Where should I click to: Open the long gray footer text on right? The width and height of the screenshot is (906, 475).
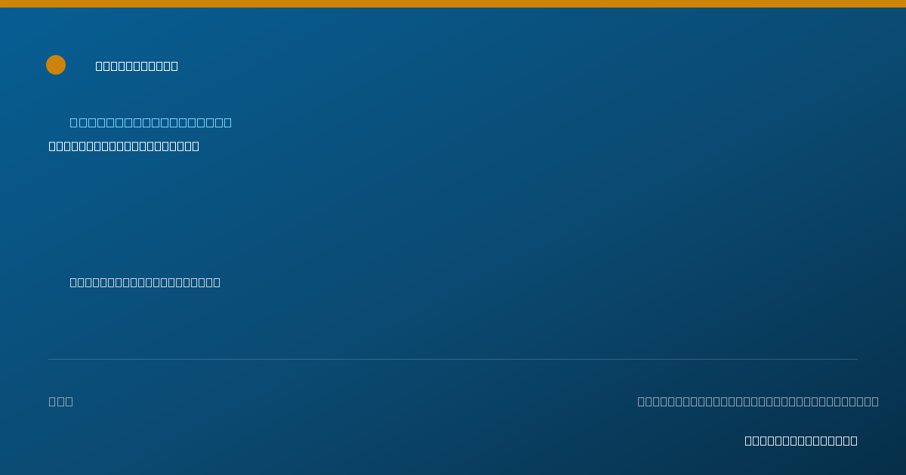pyautogui.click(x=758, y=401)
